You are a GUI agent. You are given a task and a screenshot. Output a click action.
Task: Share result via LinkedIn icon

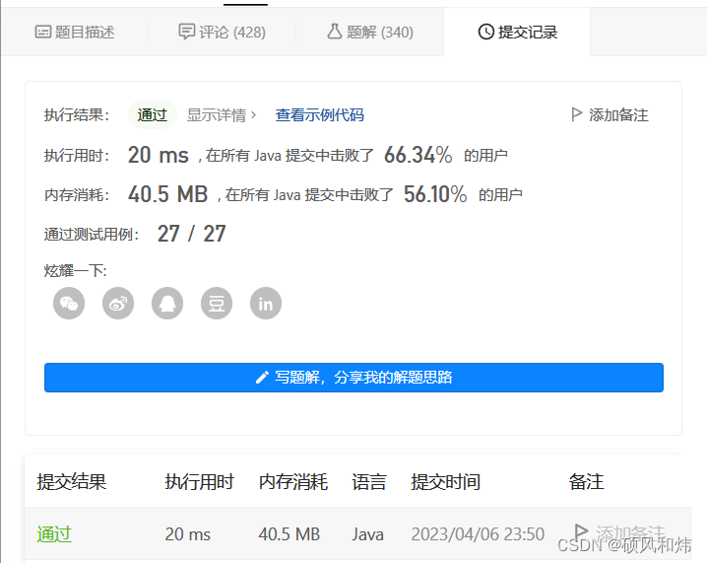tap(266, 304)
